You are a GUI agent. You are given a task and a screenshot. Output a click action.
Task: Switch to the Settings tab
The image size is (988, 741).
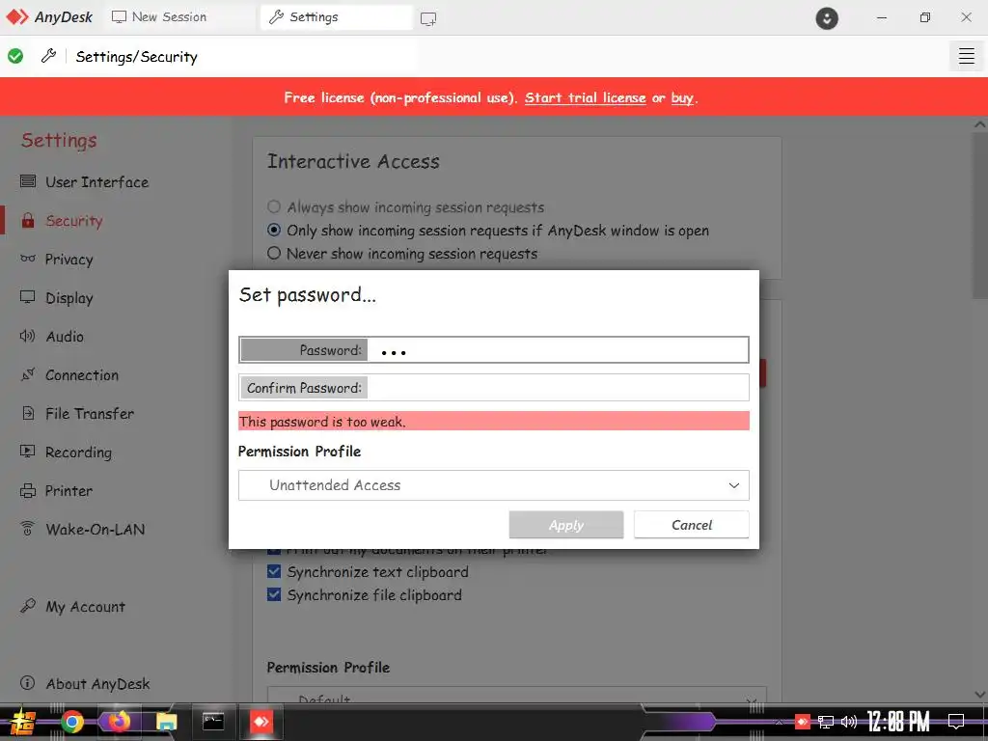pyautogui.click(x=337, y=17)
